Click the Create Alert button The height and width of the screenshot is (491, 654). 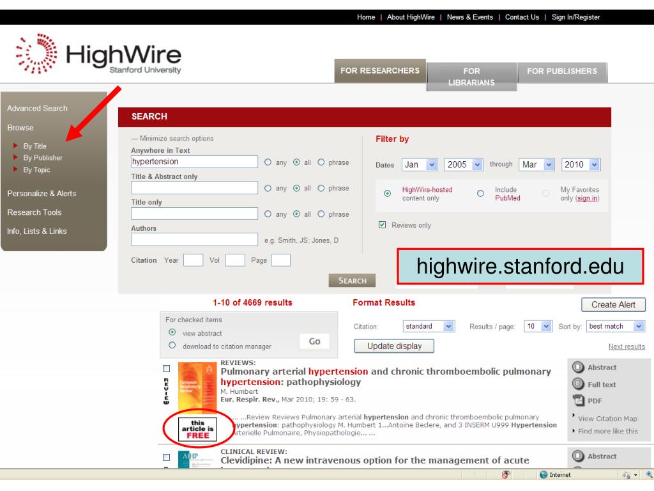coord(613,304)
